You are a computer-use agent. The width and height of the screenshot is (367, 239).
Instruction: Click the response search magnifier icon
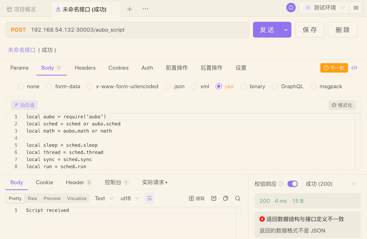238,199
